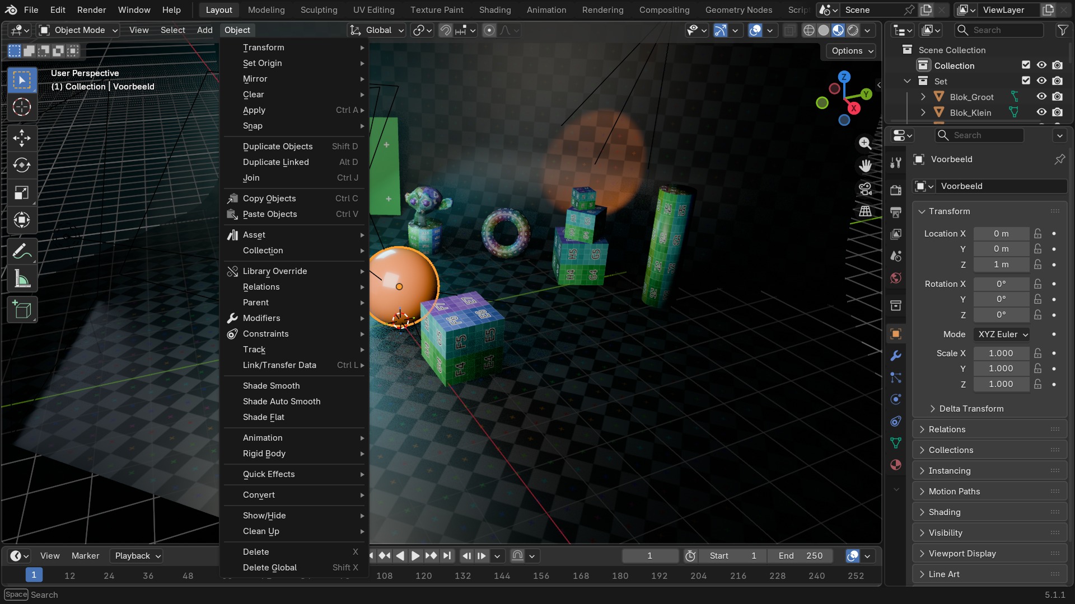Open the Modifiers wrench properties tab
The height and width of the screenshot is (604, 1075).
pos(896,356)
